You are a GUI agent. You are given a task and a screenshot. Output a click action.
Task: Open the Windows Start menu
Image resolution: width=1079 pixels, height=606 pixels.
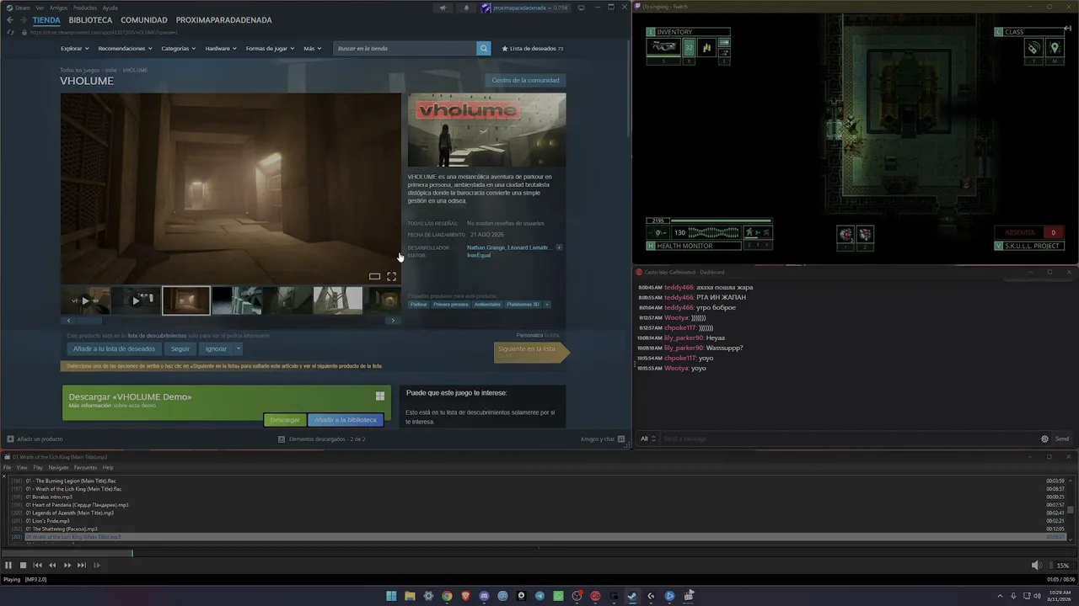point(391,596)
